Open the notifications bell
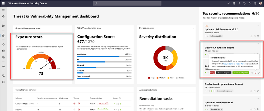The image size is (264, 111). point(250,3)
